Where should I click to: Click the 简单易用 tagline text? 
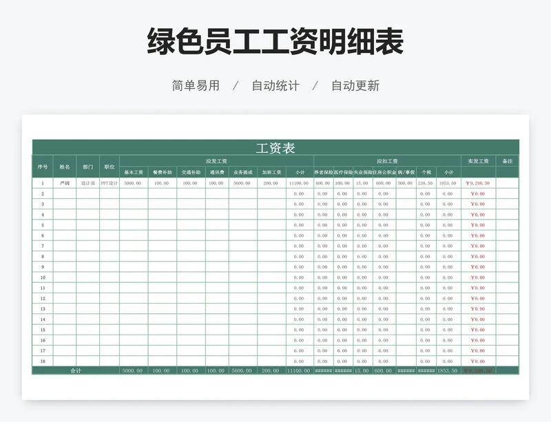pyautogui.click(x=196, y=86)
